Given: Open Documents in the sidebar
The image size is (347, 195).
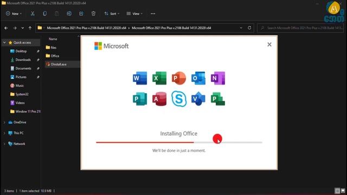Looking at the screenshot, I should click(x=23, y=68).
